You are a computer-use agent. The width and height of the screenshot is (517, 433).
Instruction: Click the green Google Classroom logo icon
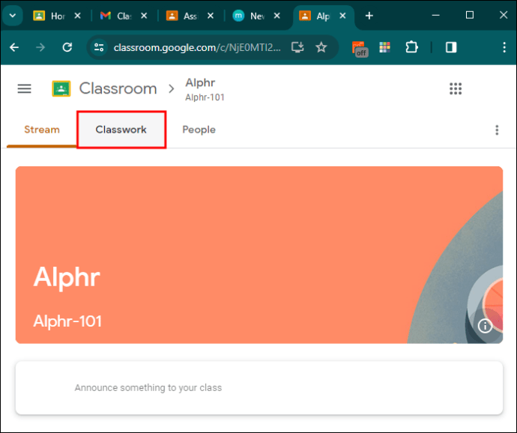point(61,88)
